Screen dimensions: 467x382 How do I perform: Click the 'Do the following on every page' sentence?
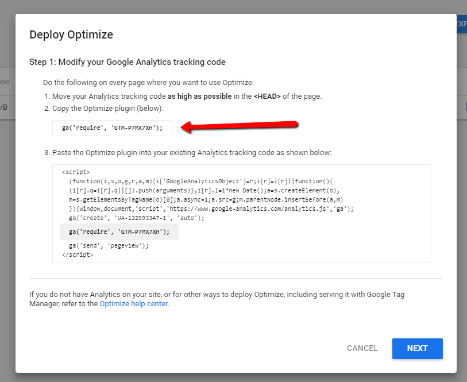[148, 83]
